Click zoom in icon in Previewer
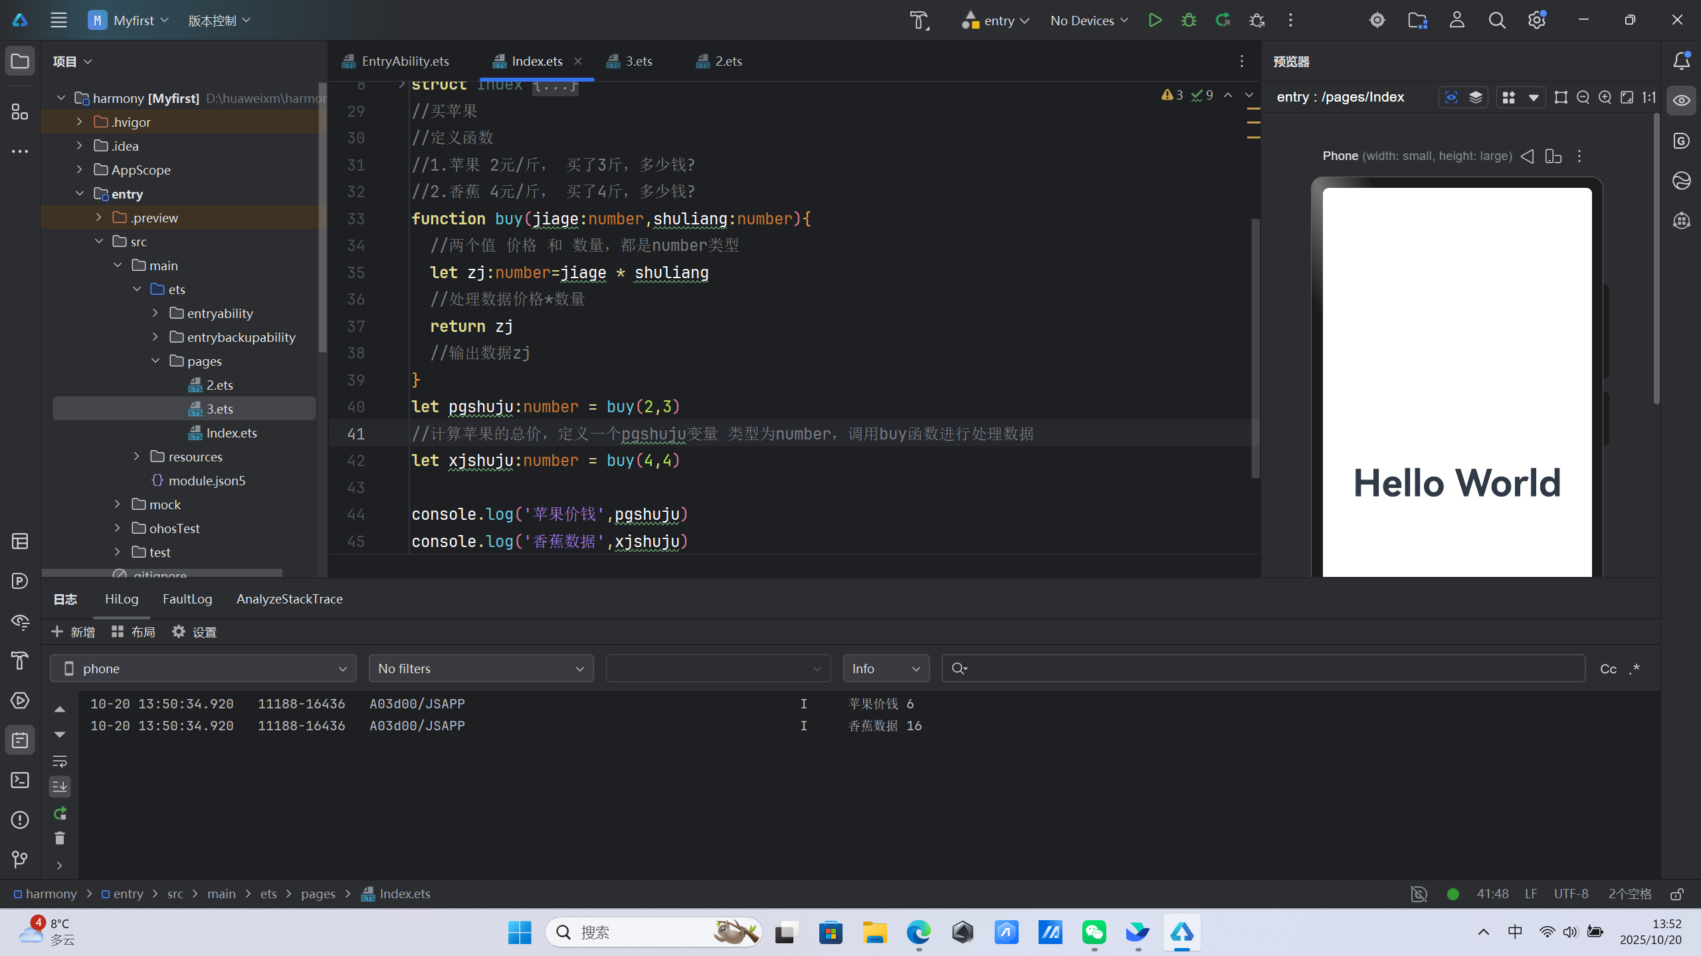The width and height of the screenshot is (1701, 956). (1605, 98)
